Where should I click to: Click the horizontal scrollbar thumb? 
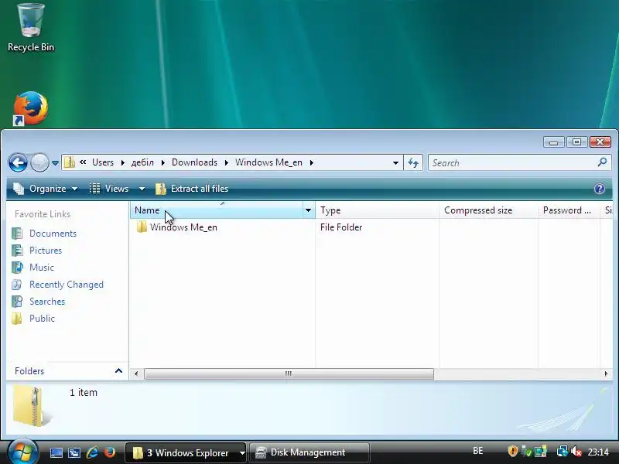pos(289,374)
